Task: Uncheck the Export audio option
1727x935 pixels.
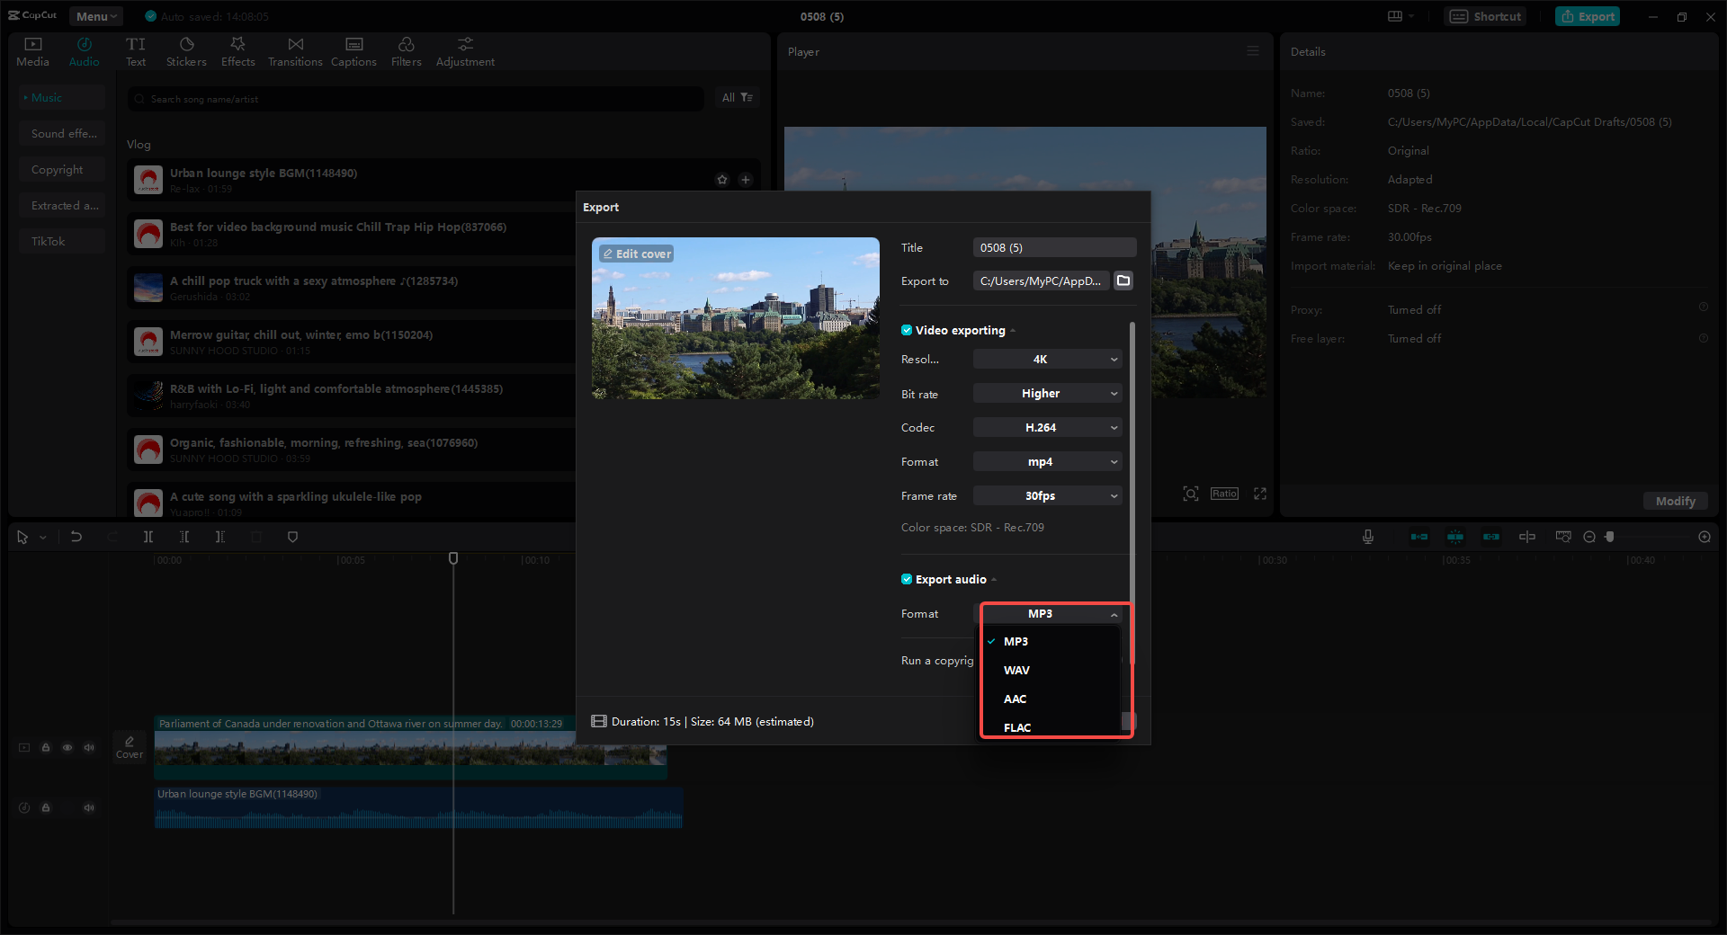Action: click(907, 579)
